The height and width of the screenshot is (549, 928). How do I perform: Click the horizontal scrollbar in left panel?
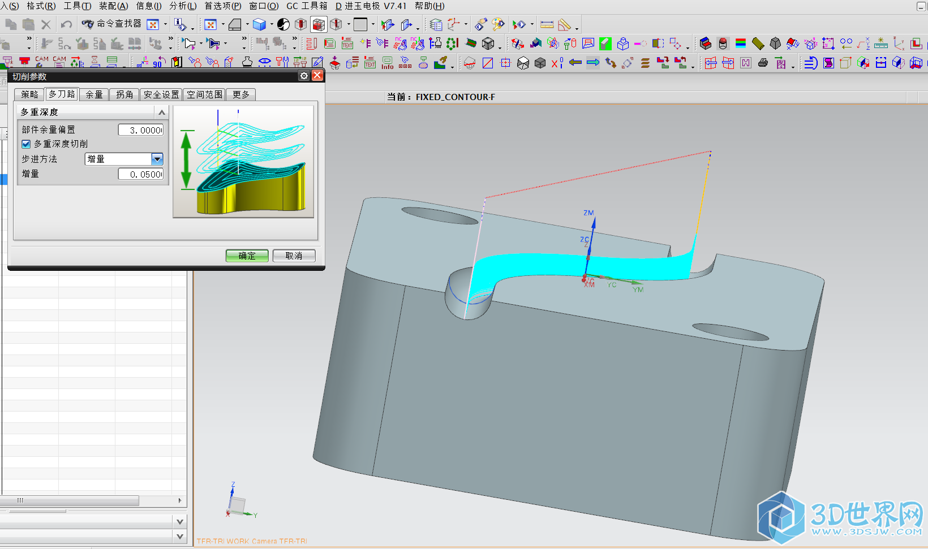click(70, 500)
